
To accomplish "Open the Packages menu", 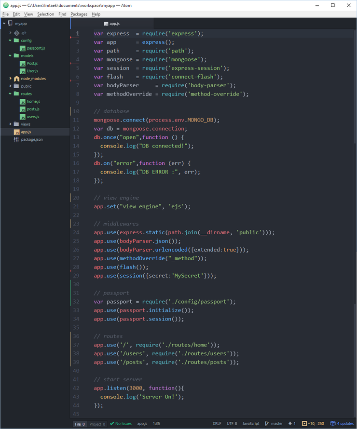I will click(x=78, y=14).
